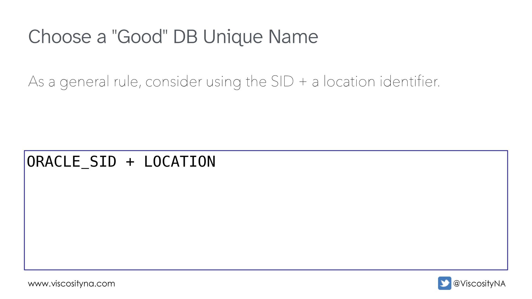The height and width of the screenshot is (299, 532).
Task: Select the word "Choose" in slide title
Action: point(60,37)
